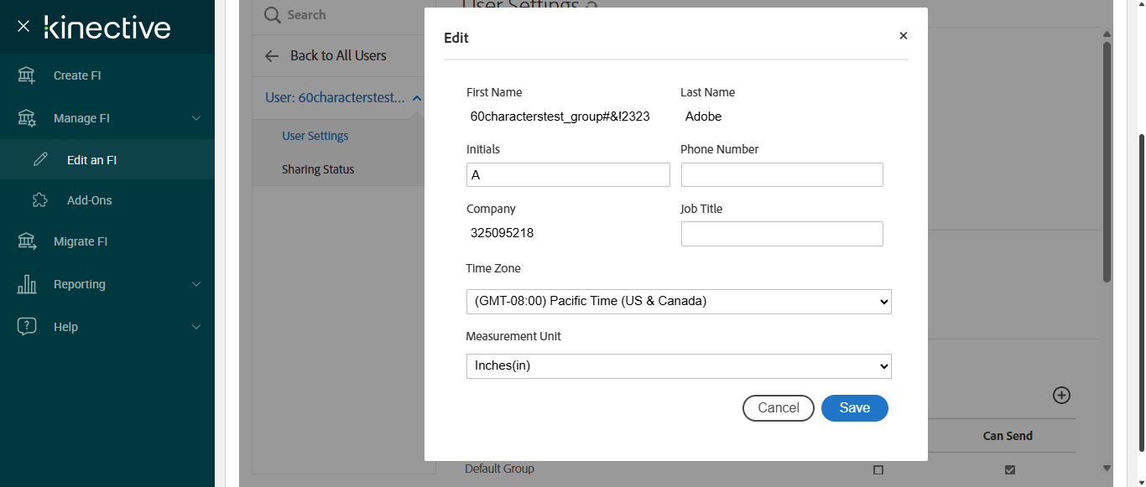Image resolution: width=1146 pixels, height=487 pixels.
Task: Click the Create FI bank icon
Action: click(27, 75)
